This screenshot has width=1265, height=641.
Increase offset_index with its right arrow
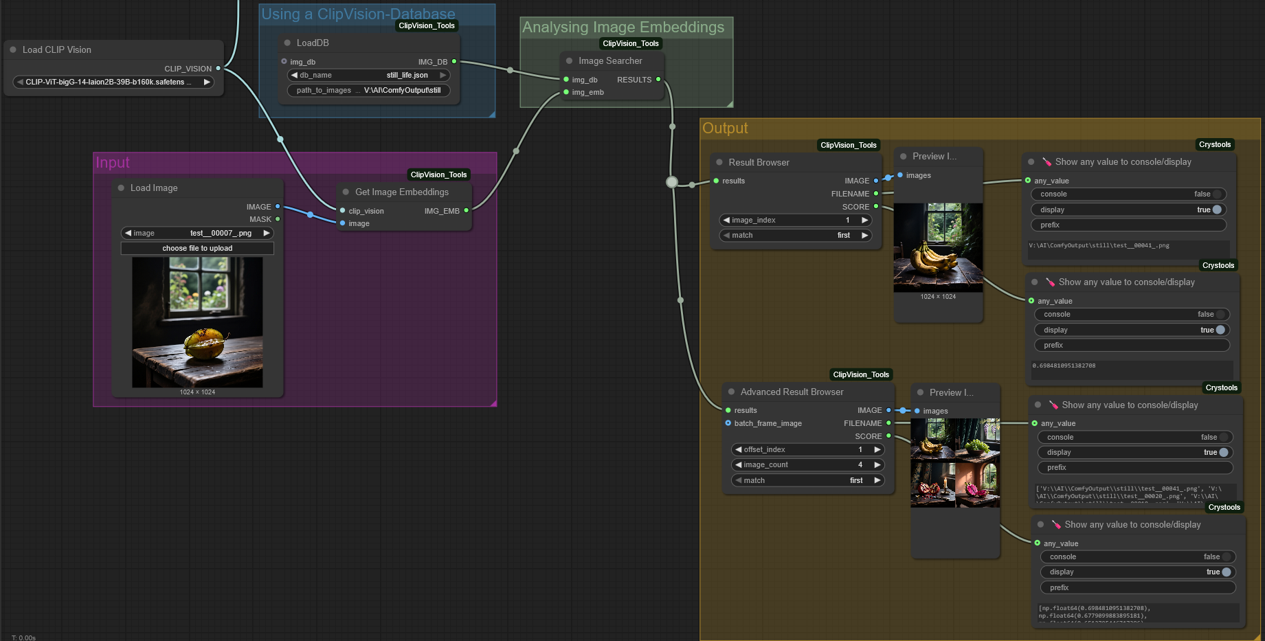tap(877, 449)
